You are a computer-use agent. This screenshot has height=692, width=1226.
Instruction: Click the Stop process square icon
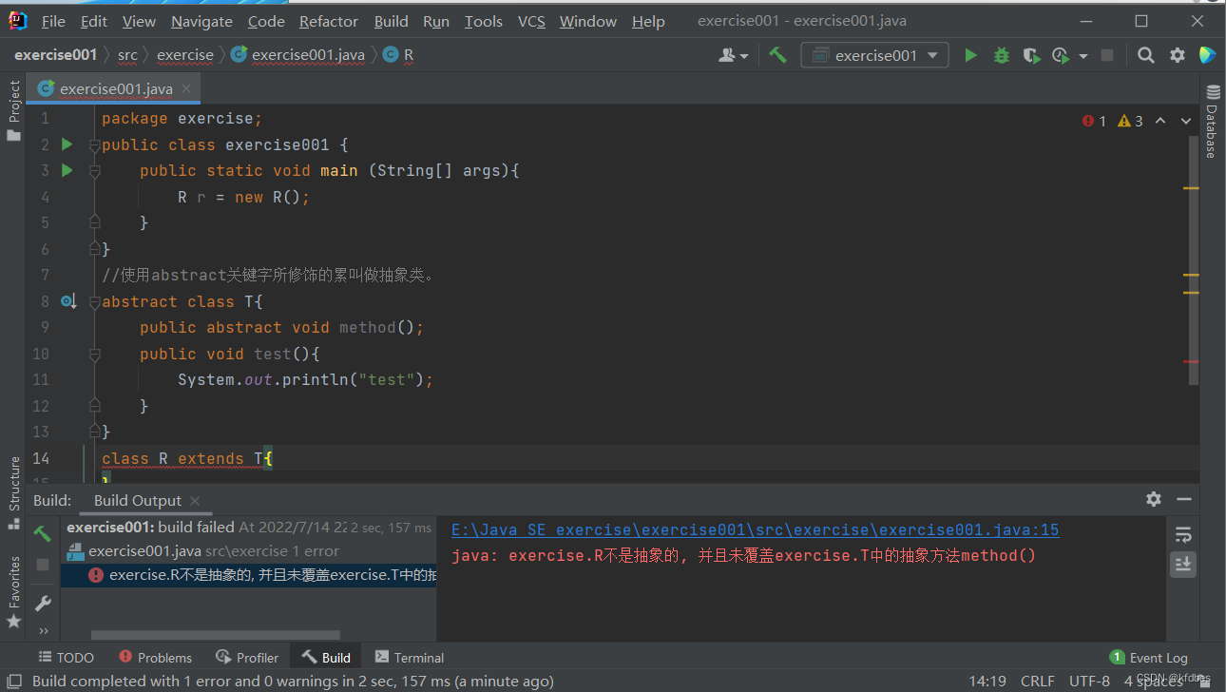click(1106, 55)
